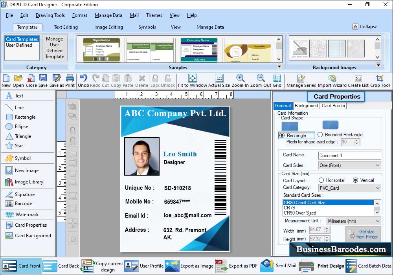Open Manage Series tool
Screen dimensions: 393x275
tap(301, 79)
